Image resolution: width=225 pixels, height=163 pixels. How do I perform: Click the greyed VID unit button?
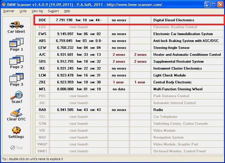(x=42, y=131)
